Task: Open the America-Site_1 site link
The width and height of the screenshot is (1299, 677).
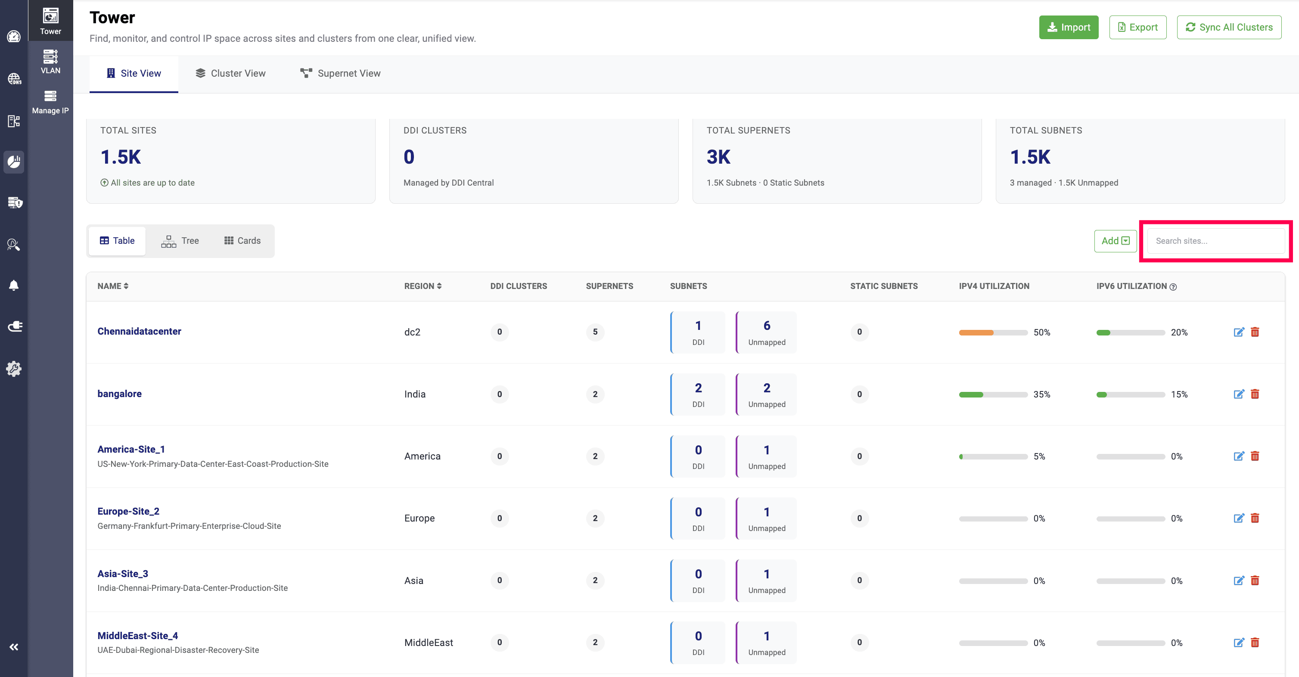Action: (131, 449)
